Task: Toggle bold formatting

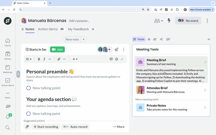Action: point(39,59)
